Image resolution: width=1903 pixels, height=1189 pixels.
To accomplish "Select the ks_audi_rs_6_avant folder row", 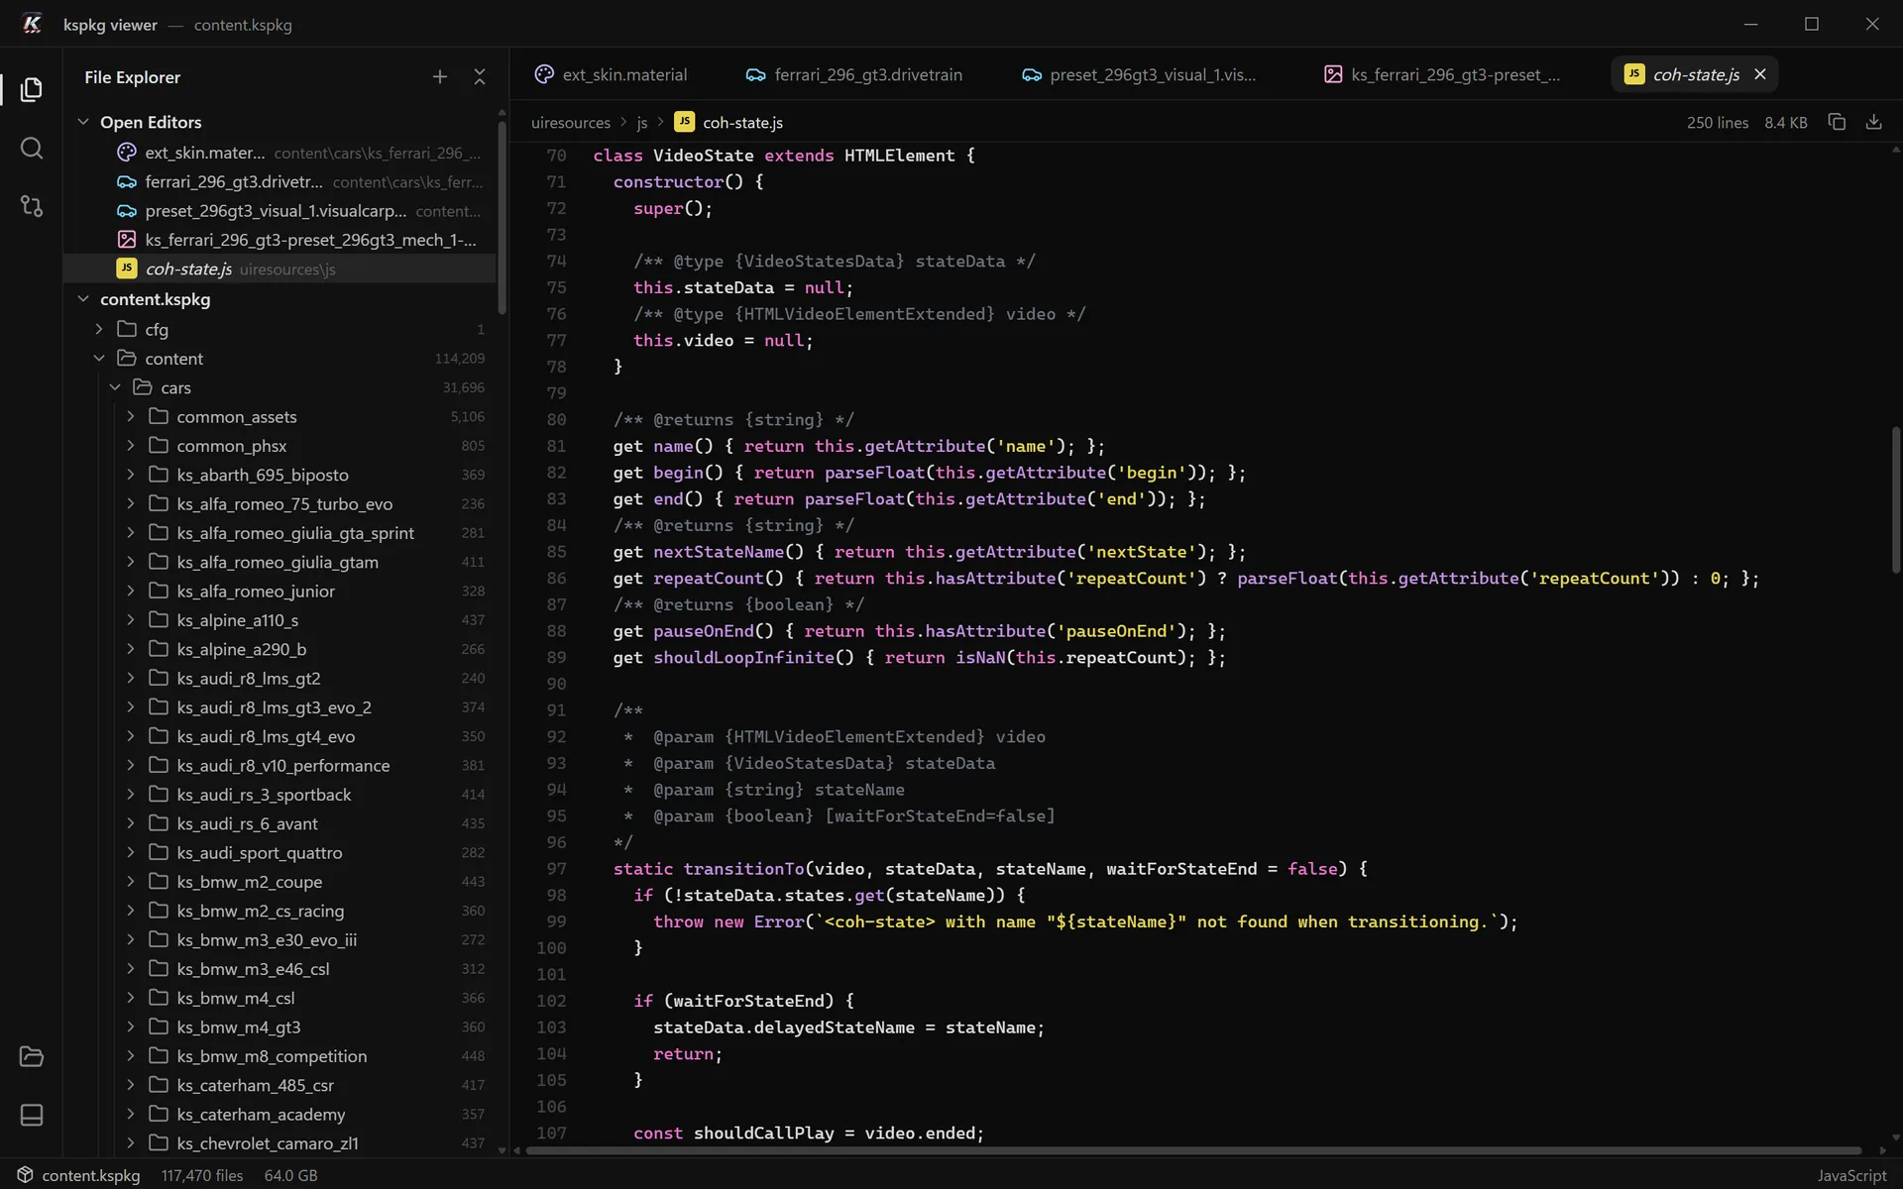I will coord(280,823).
